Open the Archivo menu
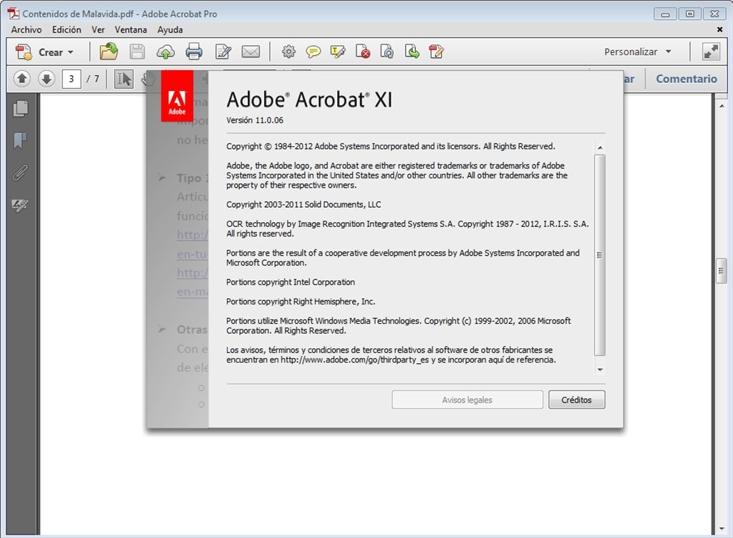 point(26,29)
